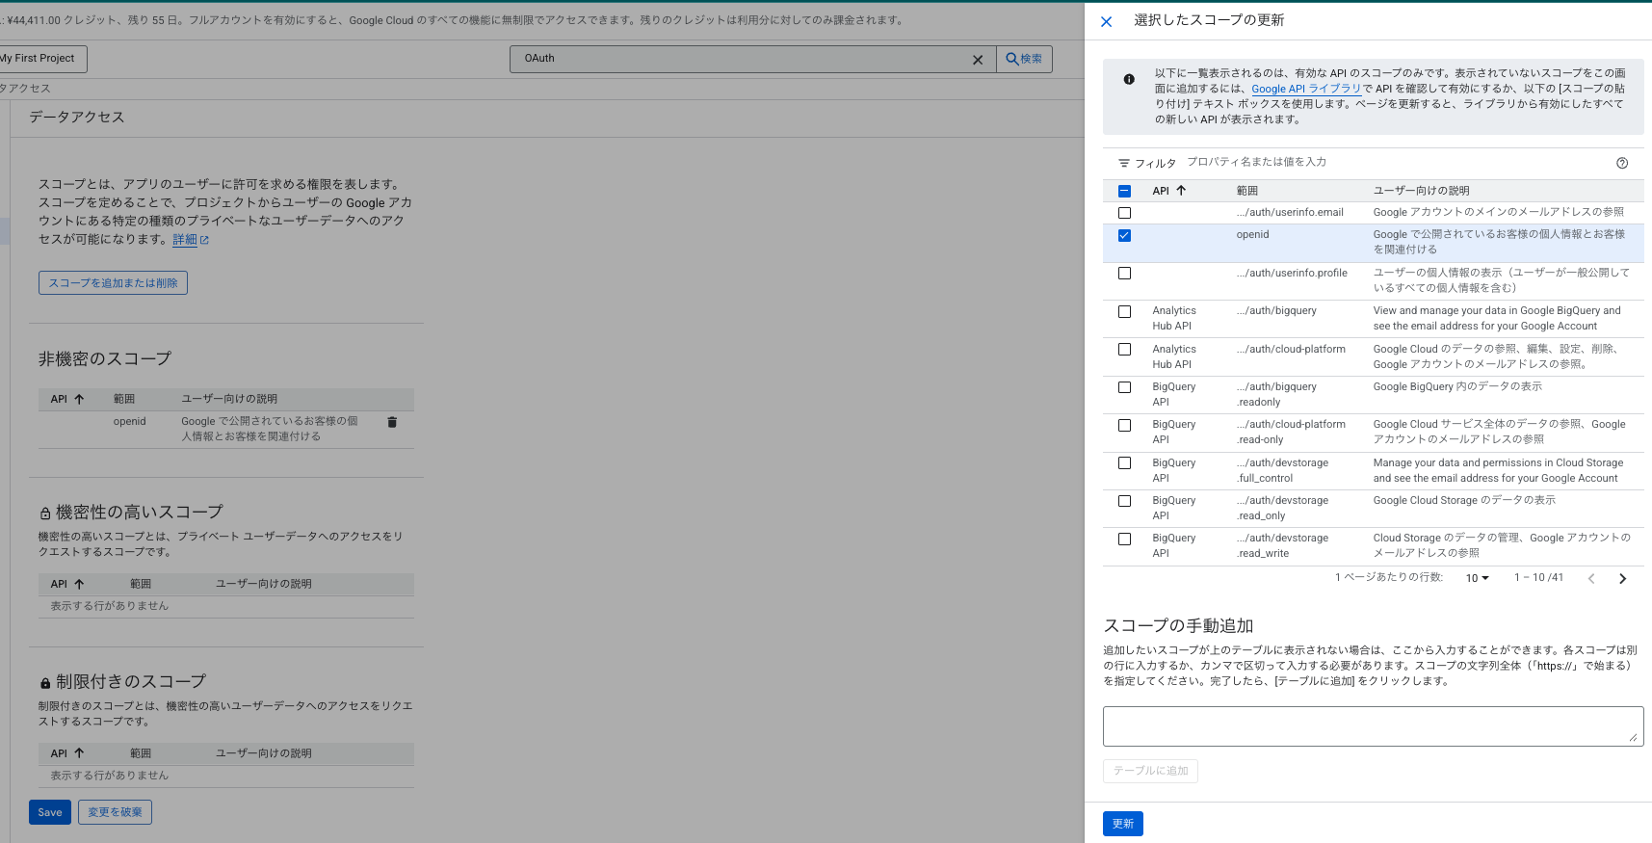1652x843 pixels.
Task: Click the 更新 update button
Action: pos(1122,824)
